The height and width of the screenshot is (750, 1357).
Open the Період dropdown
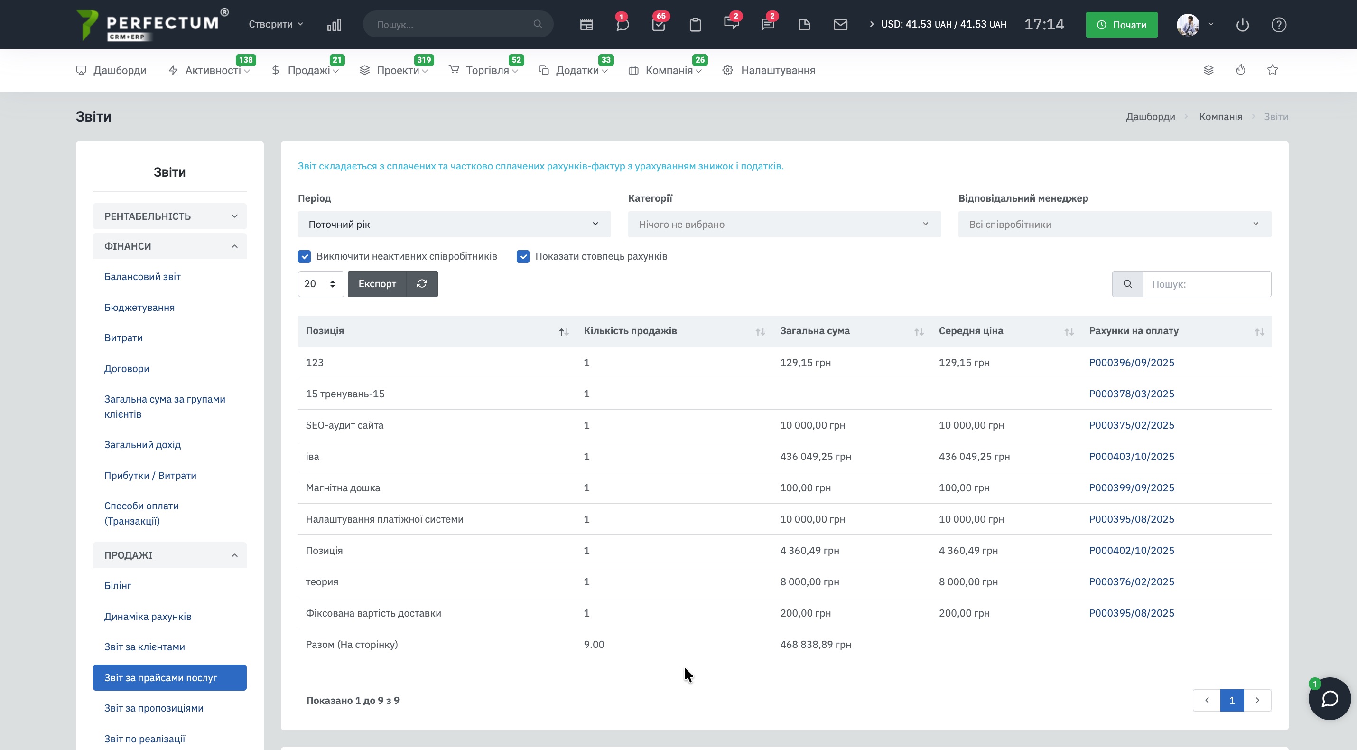(x=454, y=225)
